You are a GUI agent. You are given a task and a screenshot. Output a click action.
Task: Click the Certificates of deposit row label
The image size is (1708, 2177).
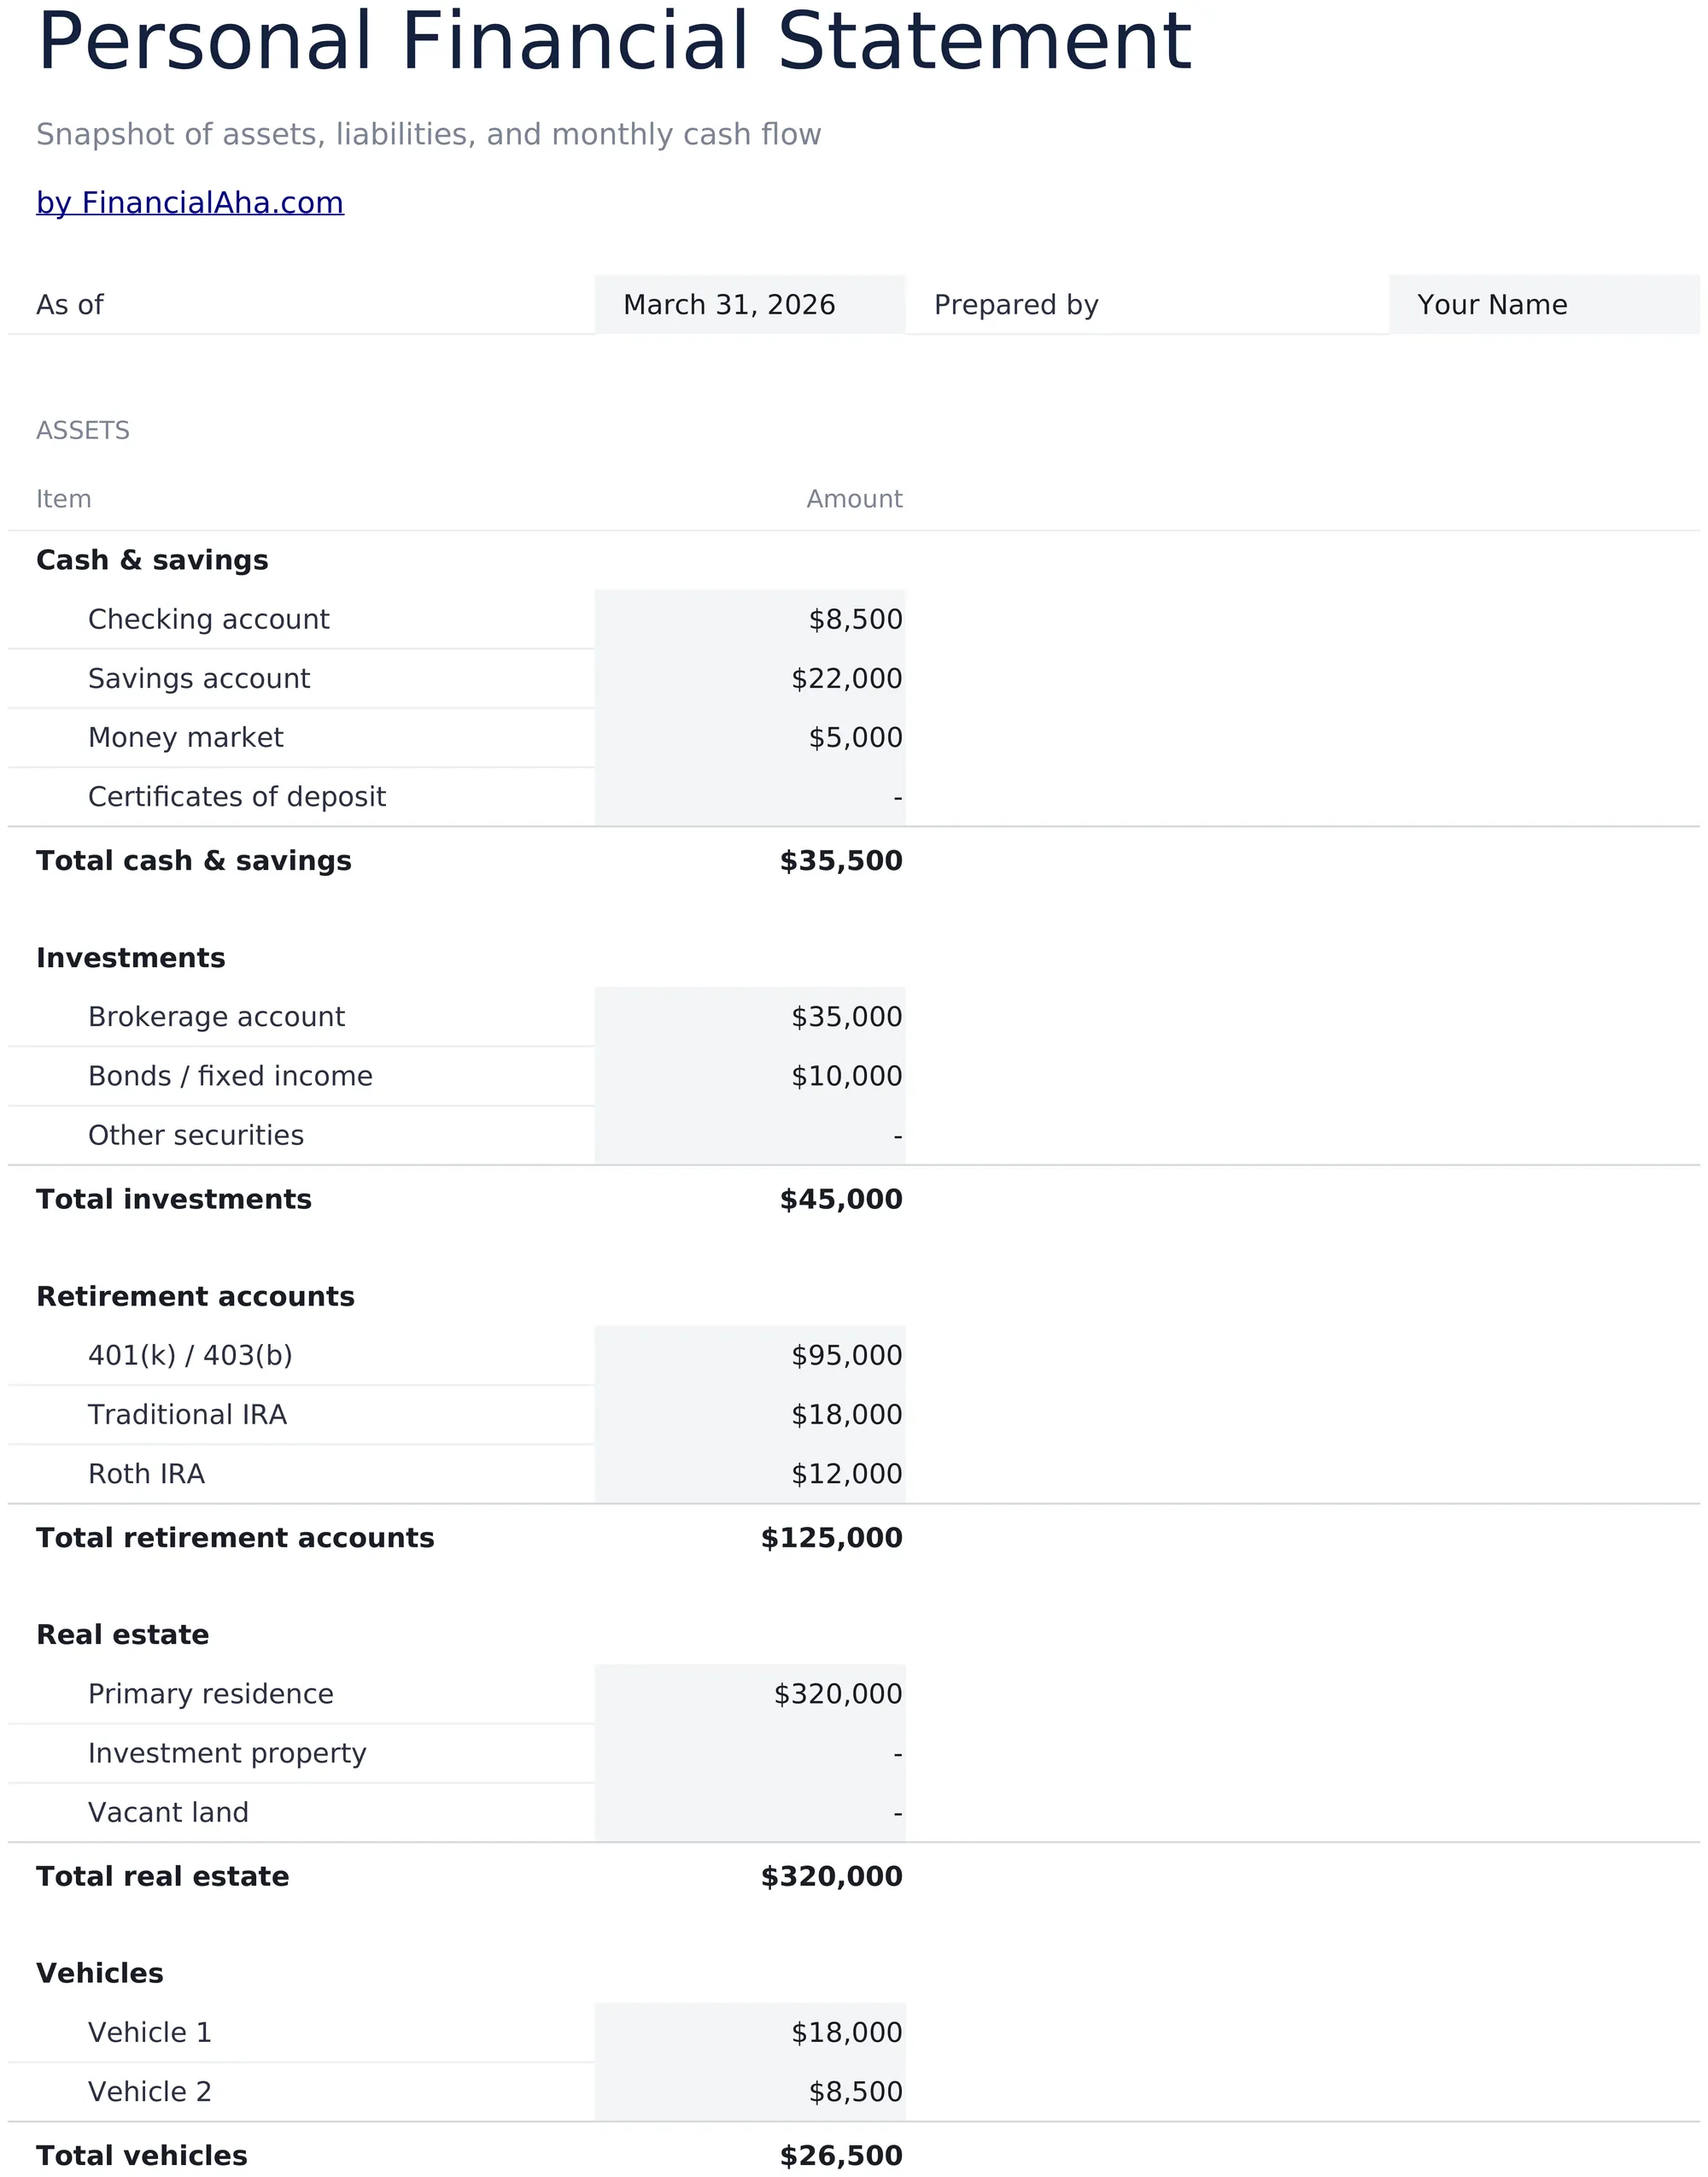tap(236, 797)
